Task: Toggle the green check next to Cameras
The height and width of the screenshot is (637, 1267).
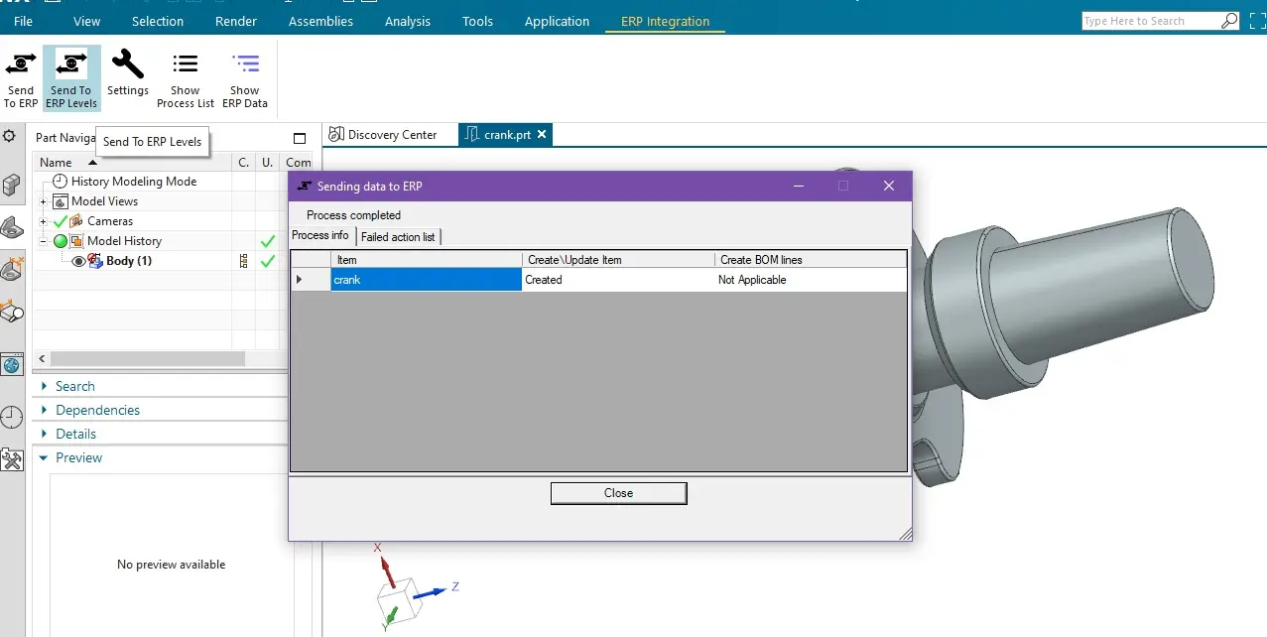Action: (x=61, y=221)
